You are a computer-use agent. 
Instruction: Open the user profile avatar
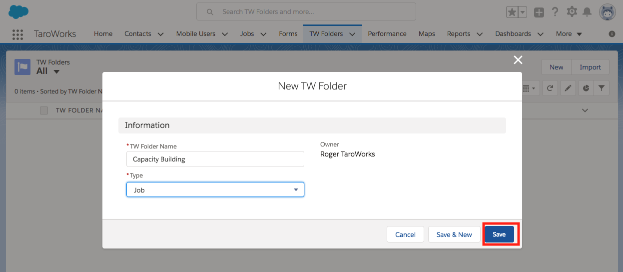(x=608, y=12)
